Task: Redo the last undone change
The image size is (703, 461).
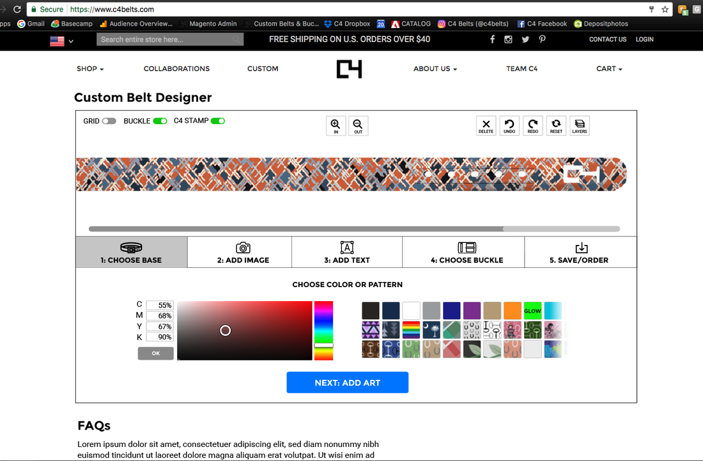Action: tap(532, 125)
